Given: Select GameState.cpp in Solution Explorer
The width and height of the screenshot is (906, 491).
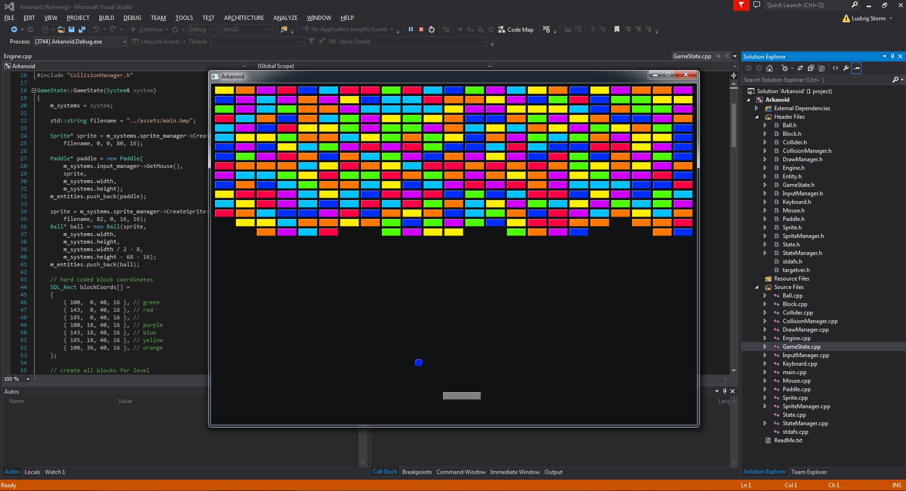Looking at the screenshot, I should pos(801,347).
